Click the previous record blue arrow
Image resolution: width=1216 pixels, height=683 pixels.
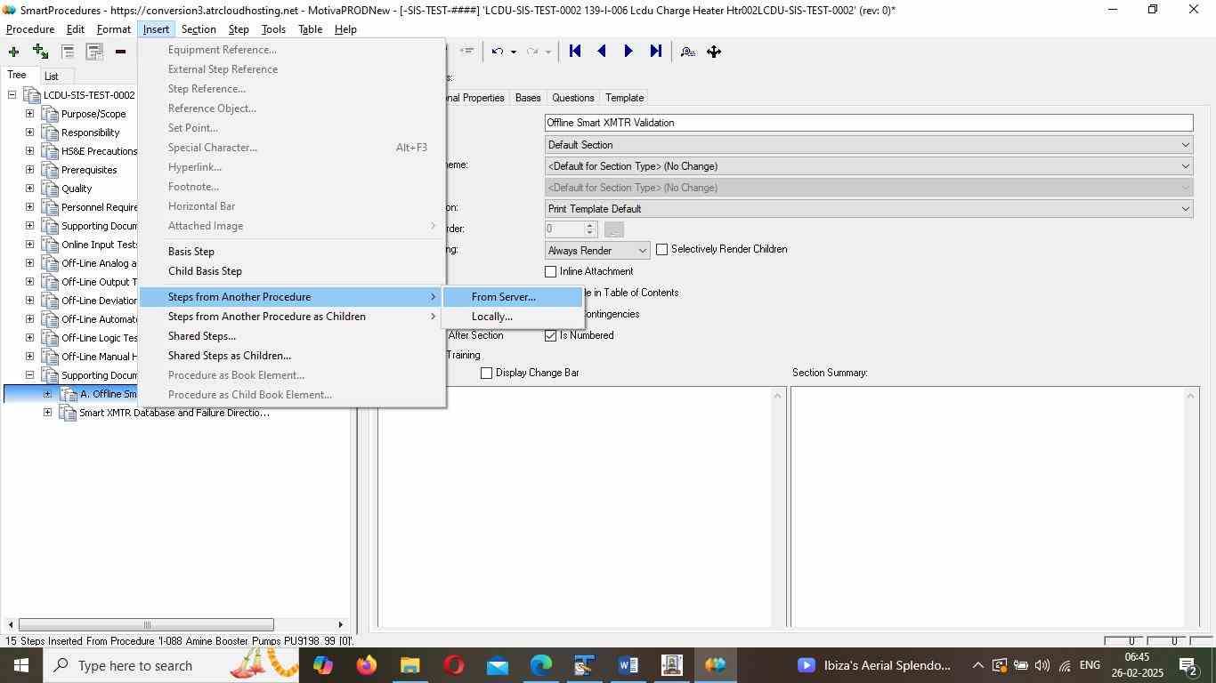tap(602, 52)
